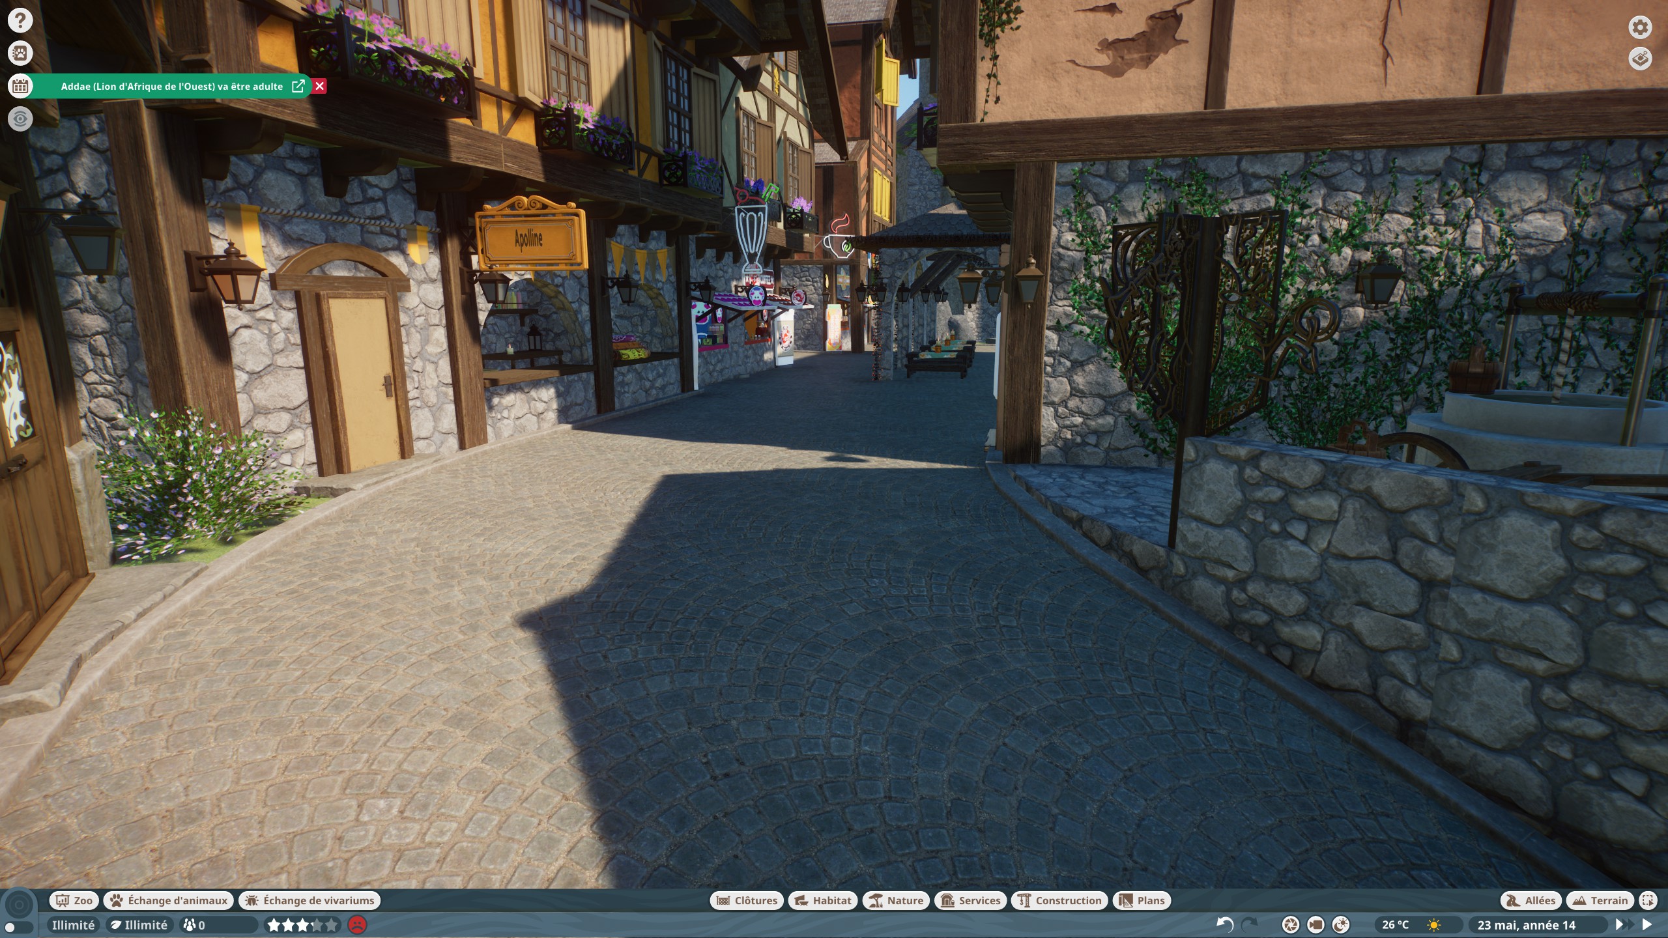Dismiss the Addae lion notification
This screenshot has width=1668, height=938.
(319, 86)
